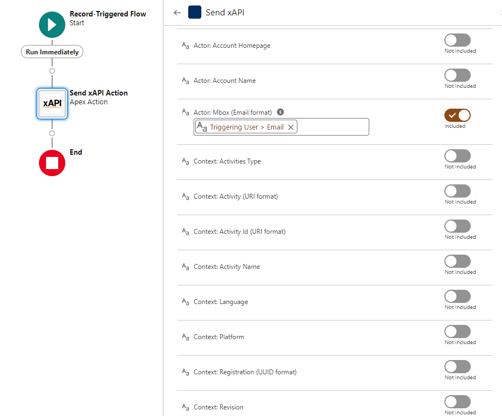Enable the Actor: Account Homepage toggle
The height and width of the screenshot is (416, 502).
457,40
